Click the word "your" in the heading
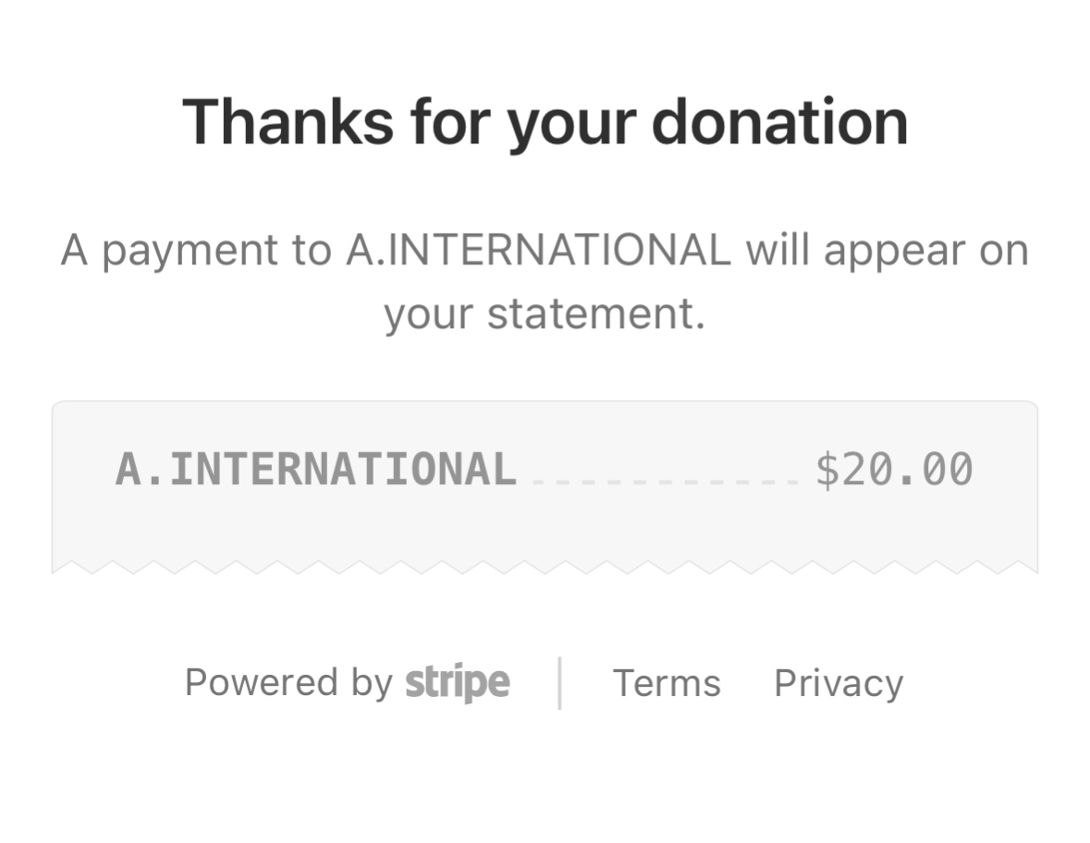 click(x=569, y=125)
